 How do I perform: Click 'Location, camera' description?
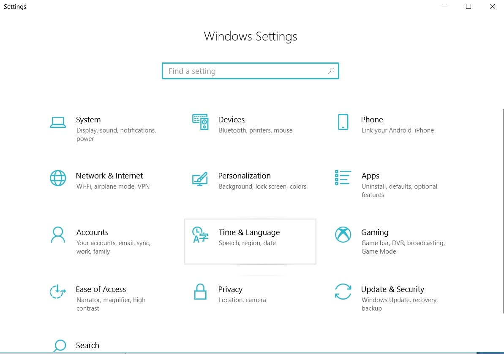(242, 300)
